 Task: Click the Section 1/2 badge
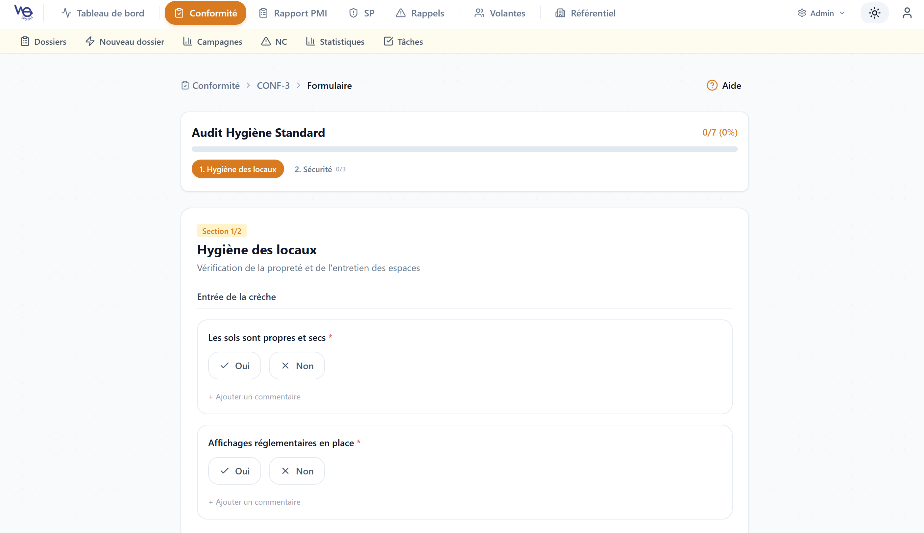tap(222, 231)
